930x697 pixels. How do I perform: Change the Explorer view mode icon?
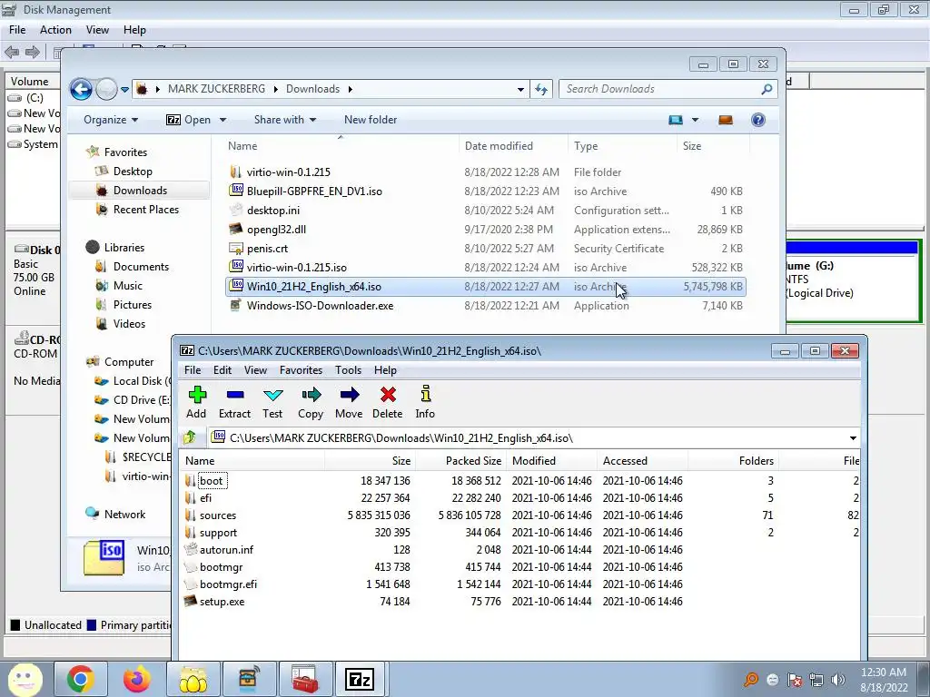point(676,120)
